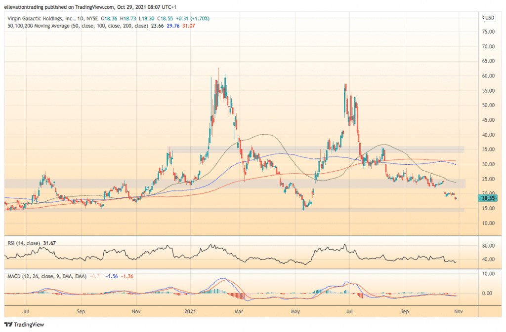Click the MACD 0.00 axis label

487,293
